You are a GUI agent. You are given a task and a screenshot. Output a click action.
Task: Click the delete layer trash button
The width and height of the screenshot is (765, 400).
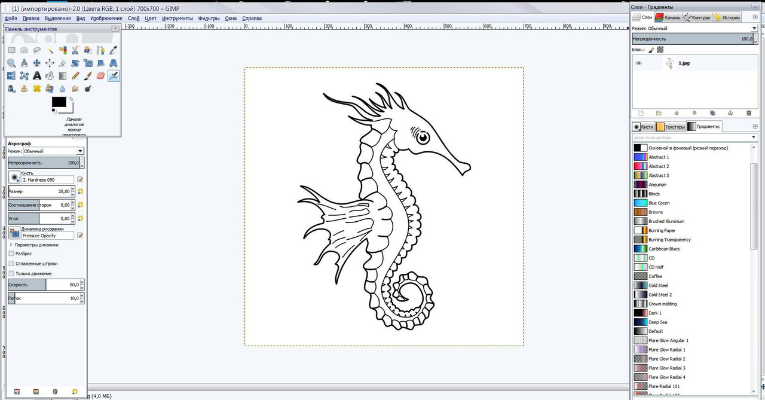(748, 113)
